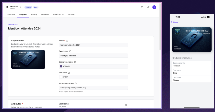Image resolution: width=215 pixels, height=112 pixels.
Task: Open the user avatar P menu
Action: click(154, 7)
